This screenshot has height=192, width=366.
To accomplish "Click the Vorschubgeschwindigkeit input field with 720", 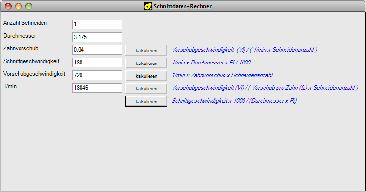I will point(97,75).
